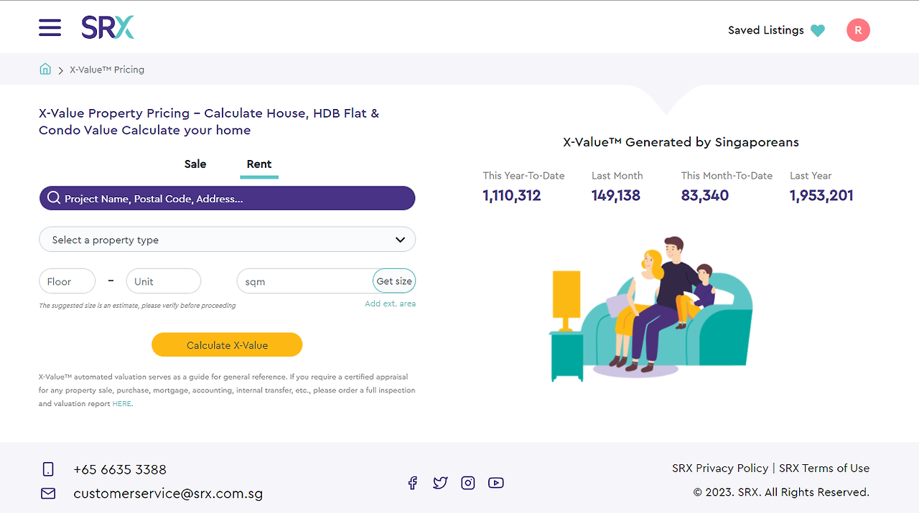Click the SRX logo
This screenshot has width=919, height=513.
click(x=108, y=27)
